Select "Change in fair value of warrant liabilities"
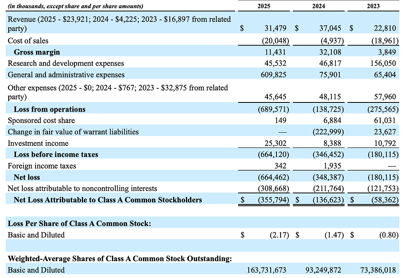The width and height of the screenshot is (405, 278). [73, 132]
